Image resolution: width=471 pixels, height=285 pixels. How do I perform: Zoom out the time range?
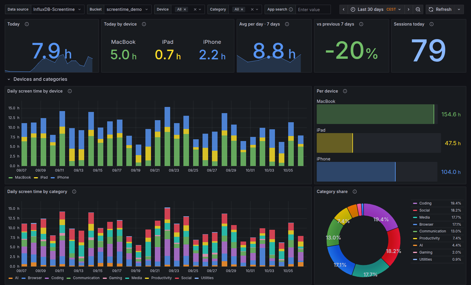coord(418,9)
